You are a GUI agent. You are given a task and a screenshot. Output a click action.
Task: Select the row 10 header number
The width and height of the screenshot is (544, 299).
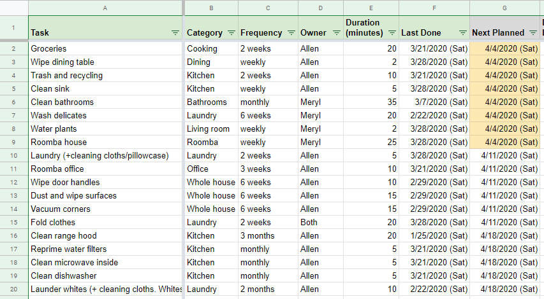pyautogui.click(x=13, y=156)
